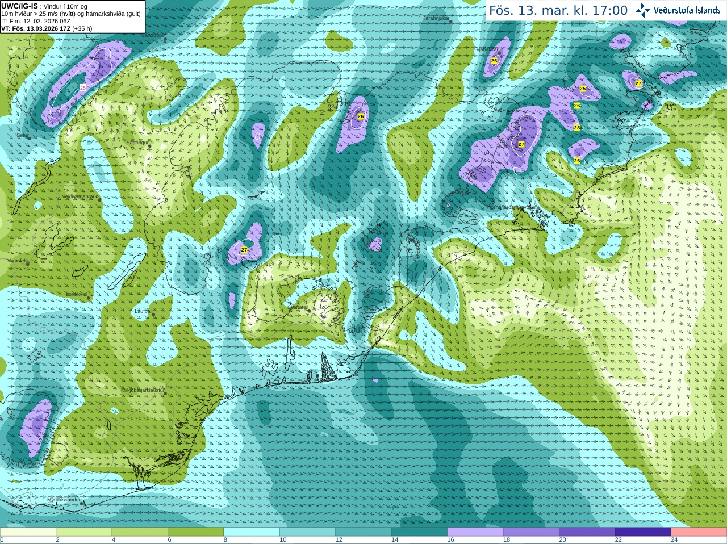Select the Vatnsfell station label
Screen dimensions: 727x544
click(x=16, y=260)
